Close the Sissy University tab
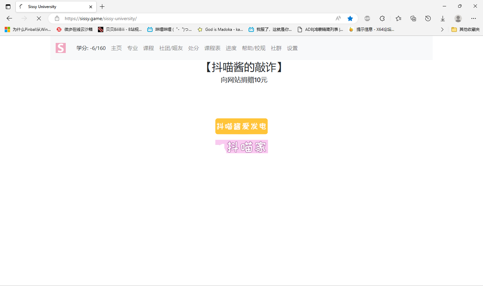Screen dimensions: 483x286 91,7
